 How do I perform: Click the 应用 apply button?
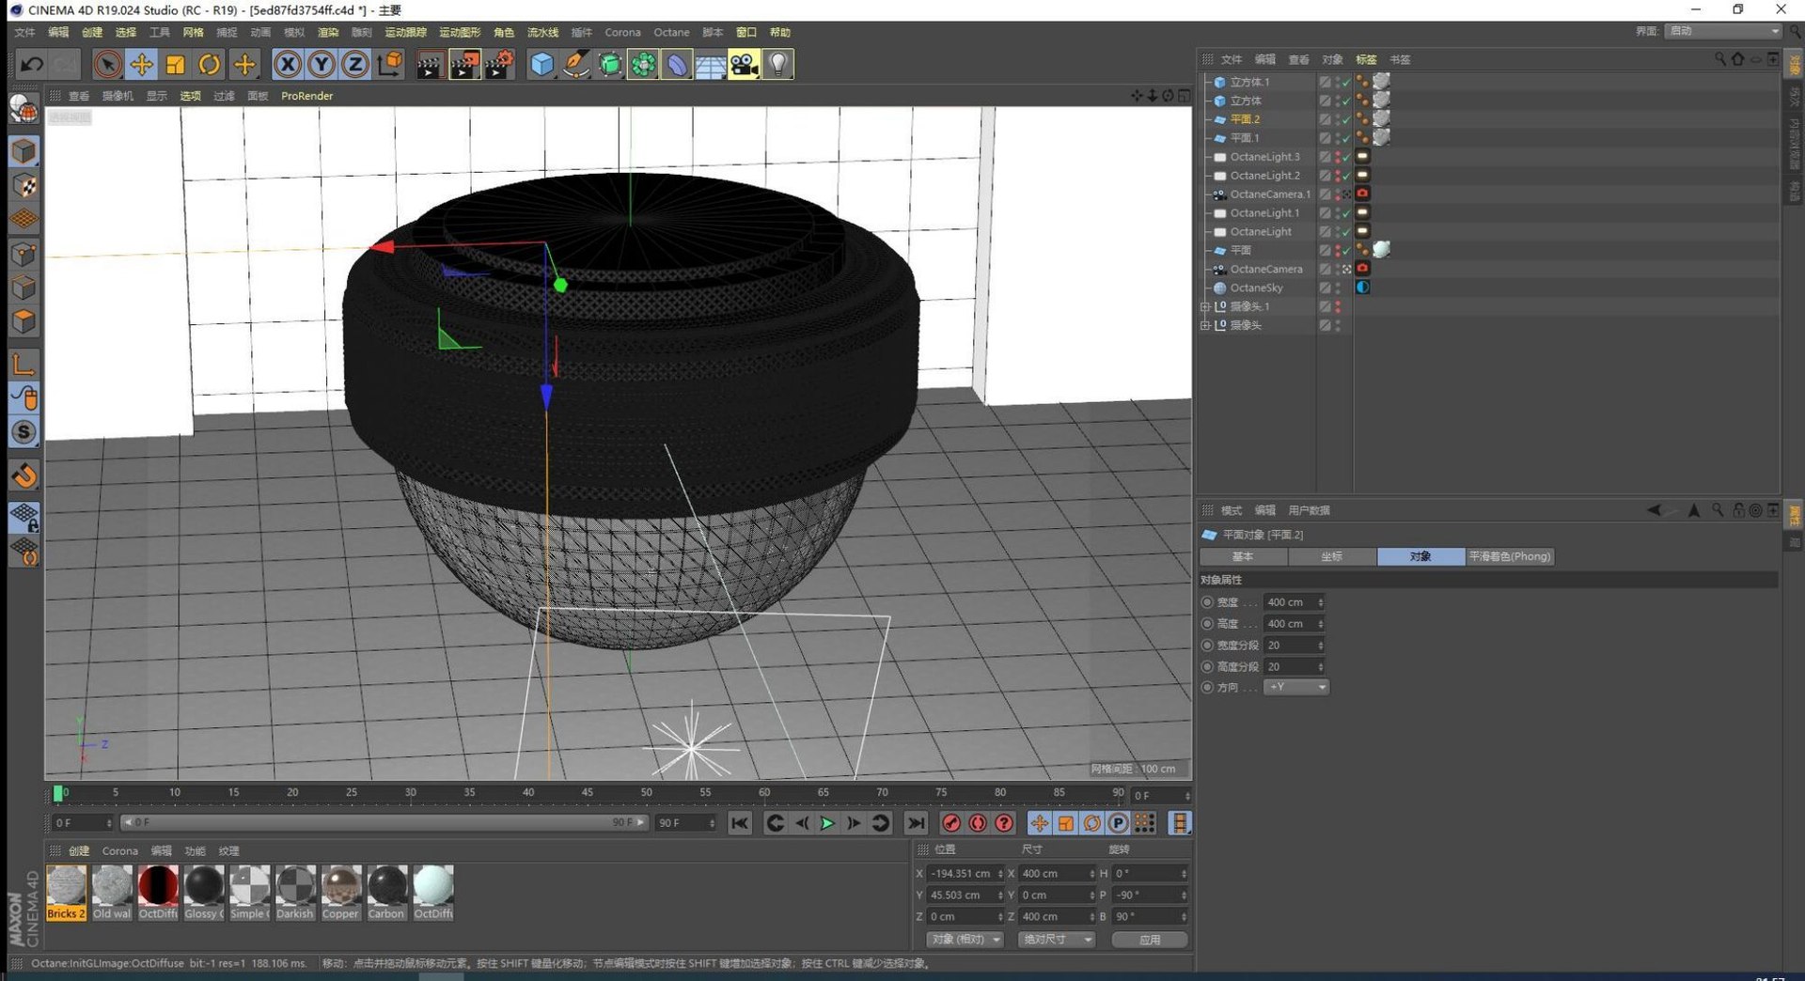pos(1149,940)
